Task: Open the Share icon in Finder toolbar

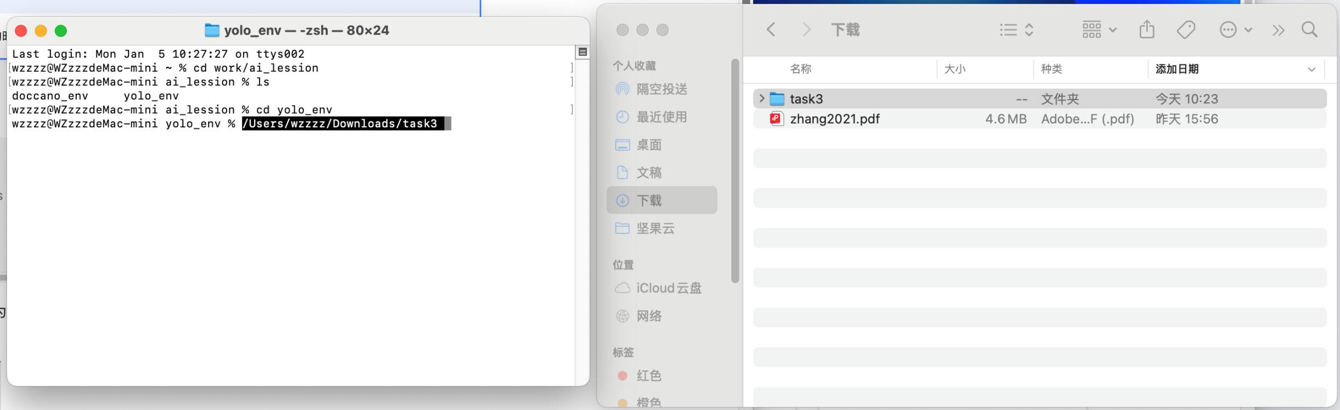Action: (x=1147, y=30)
